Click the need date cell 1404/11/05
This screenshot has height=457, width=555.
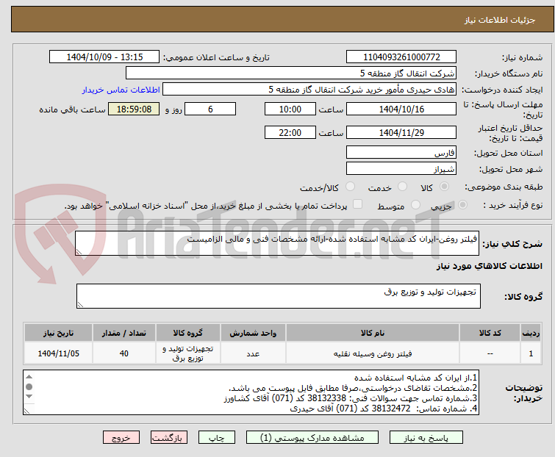58,353
